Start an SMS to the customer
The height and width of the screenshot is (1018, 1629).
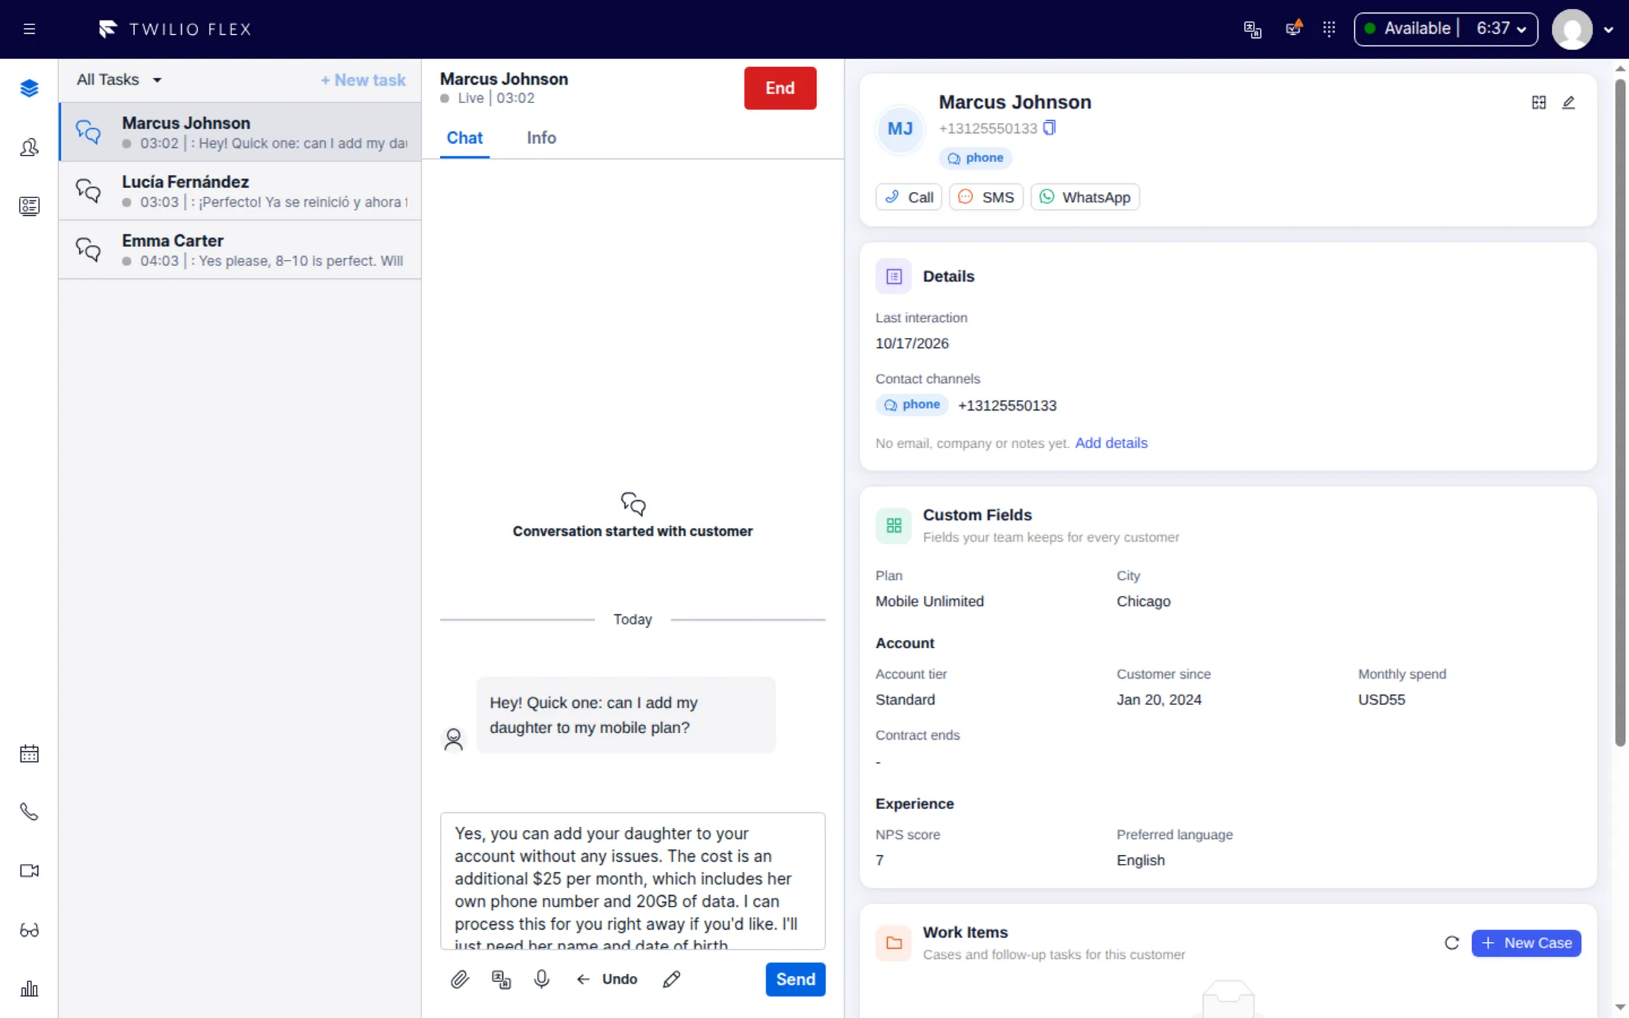point(986,197)
